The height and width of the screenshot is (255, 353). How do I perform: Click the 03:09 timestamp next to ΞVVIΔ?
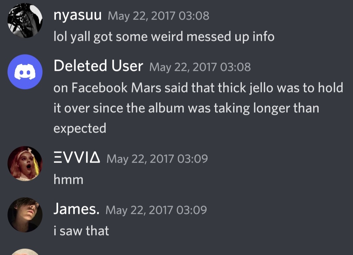[157, 159]
